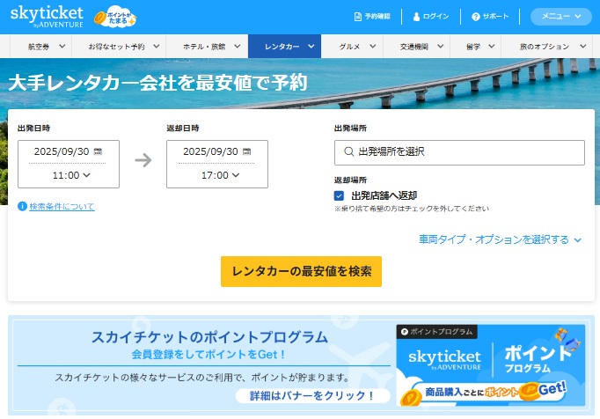
Task: Open the 検索条件について link
Action: 62,207
